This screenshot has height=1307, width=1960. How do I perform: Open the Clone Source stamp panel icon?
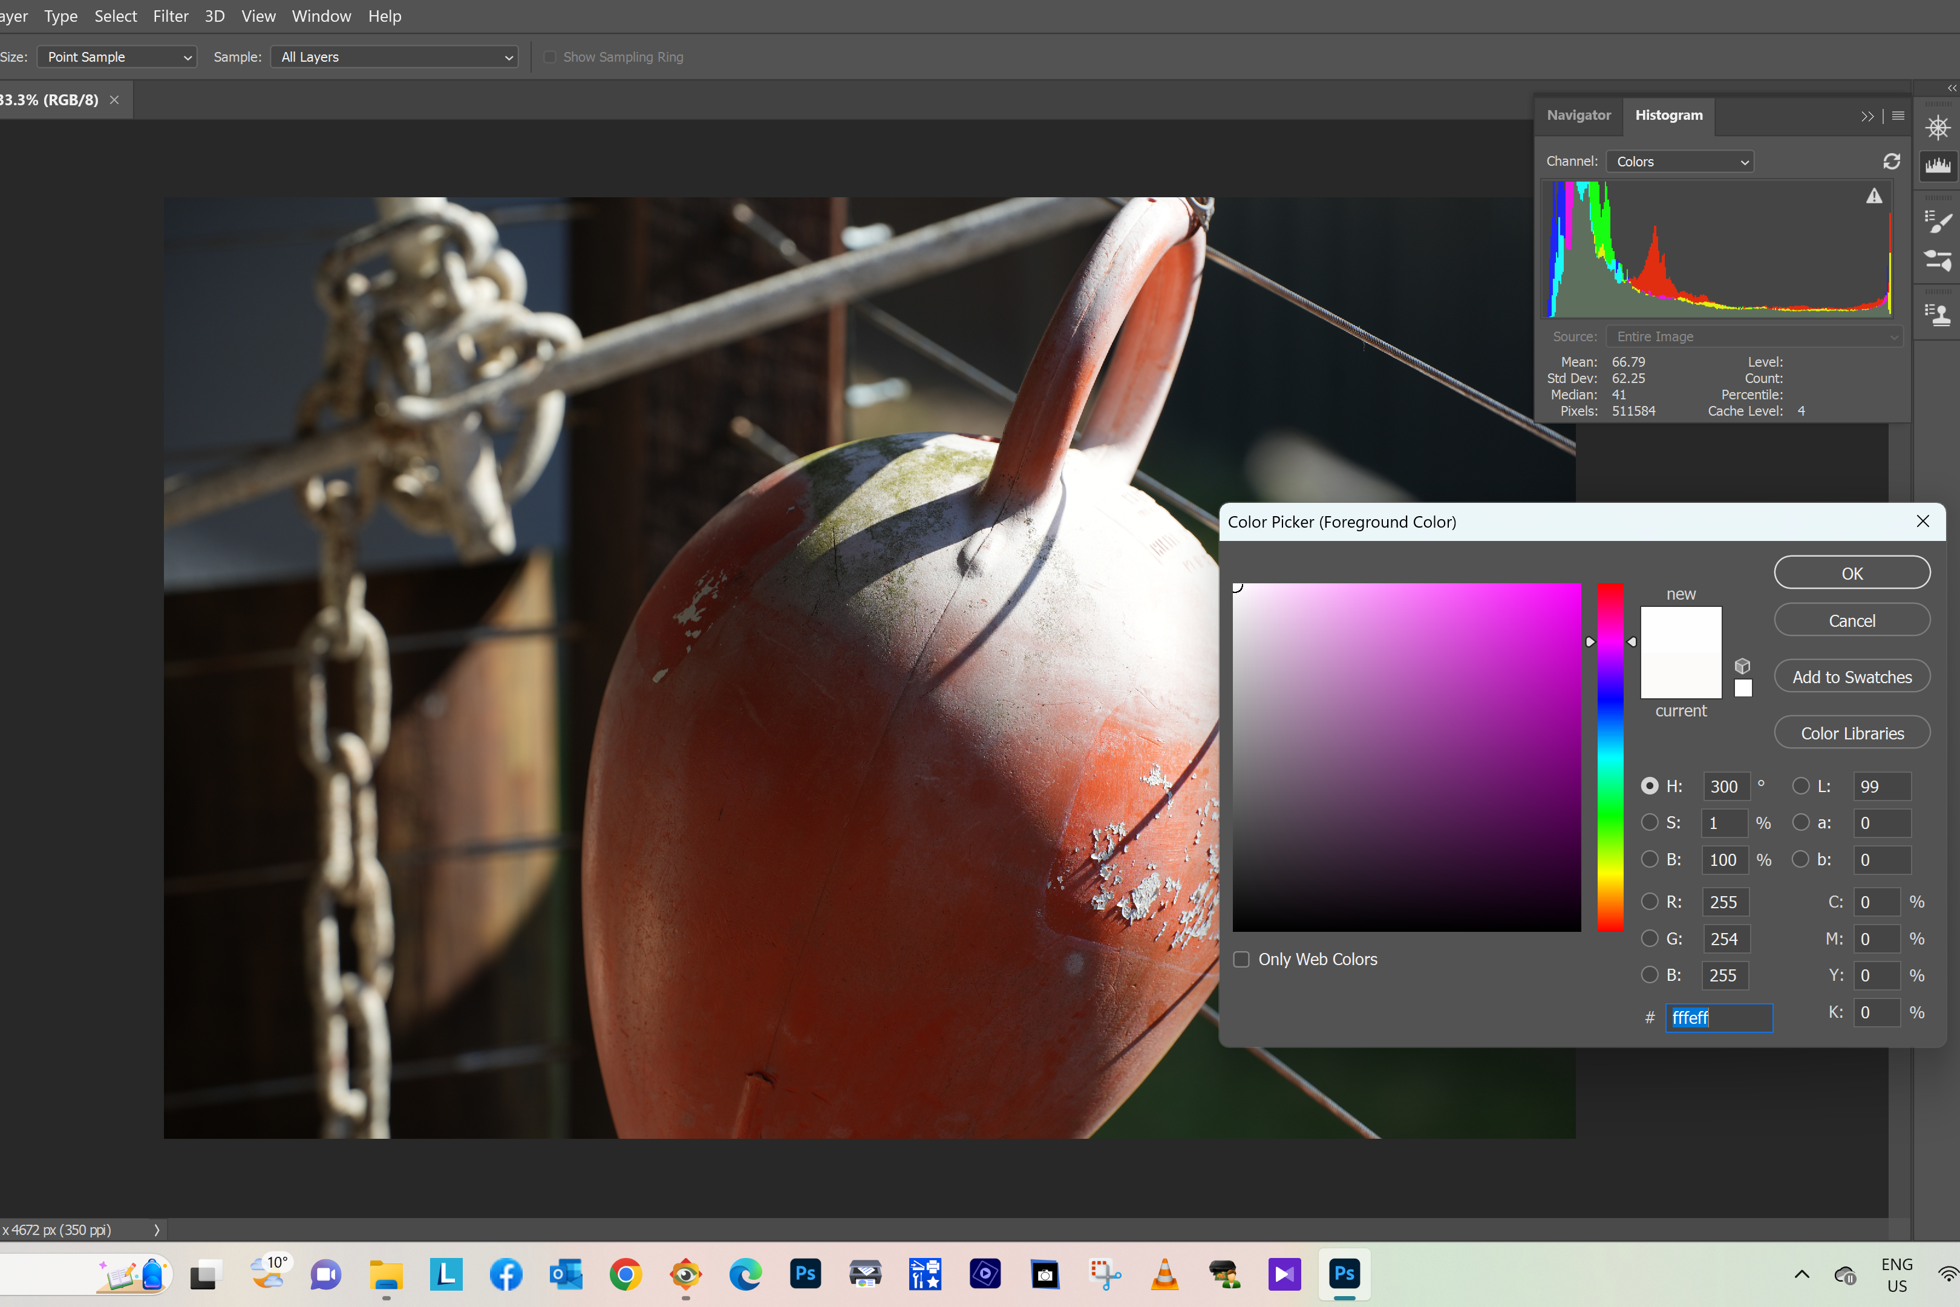click(x=1938, y=314)
